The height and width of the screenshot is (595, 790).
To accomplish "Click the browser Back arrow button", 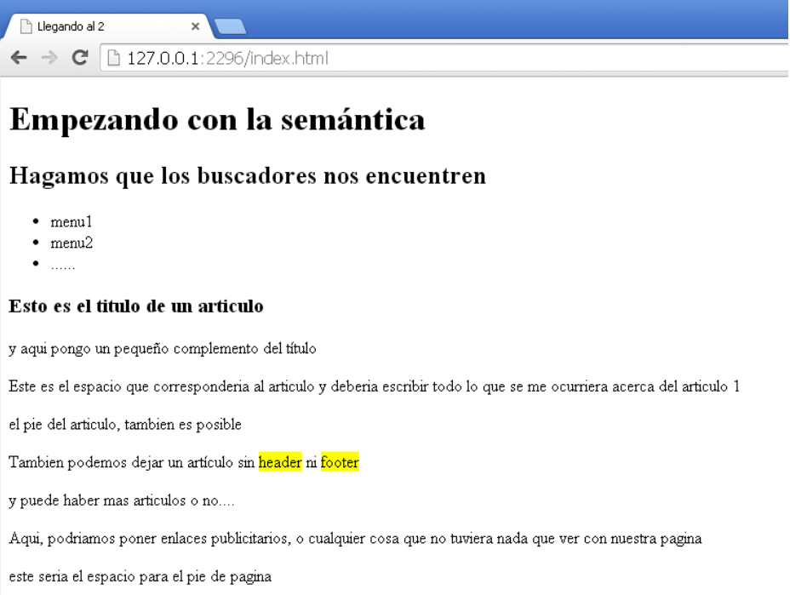I will (19, 58).
